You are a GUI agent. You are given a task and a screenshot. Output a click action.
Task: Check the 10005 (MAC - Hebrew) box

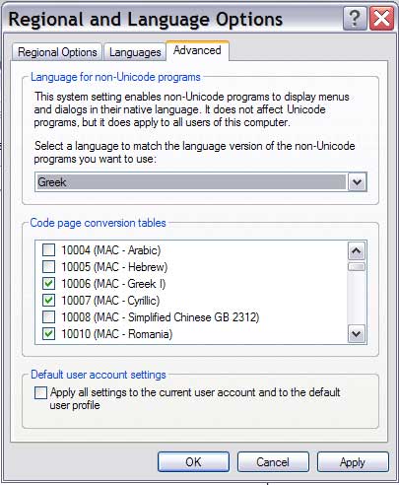point(48,267)
